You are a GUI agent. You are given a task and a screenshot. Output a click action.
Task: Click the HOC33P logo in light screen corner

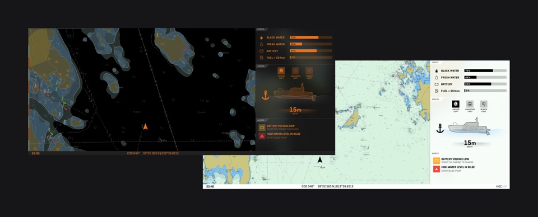pos(502,187)
